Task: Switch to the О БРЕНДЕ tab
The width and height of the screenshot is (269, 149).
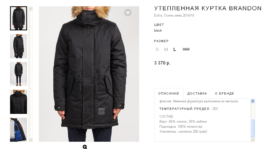Action: coord(225,93)
